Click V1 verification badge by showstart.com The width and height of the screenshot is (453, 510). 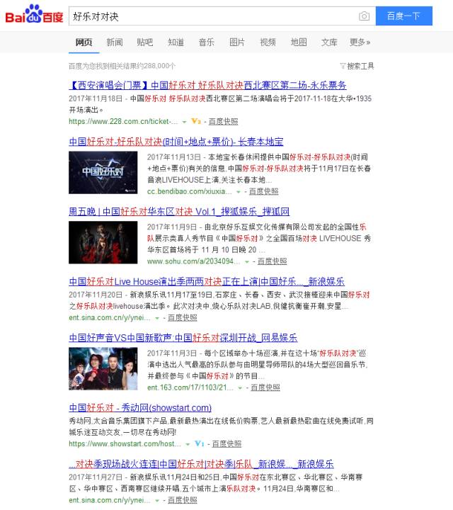tap(200, 443)
